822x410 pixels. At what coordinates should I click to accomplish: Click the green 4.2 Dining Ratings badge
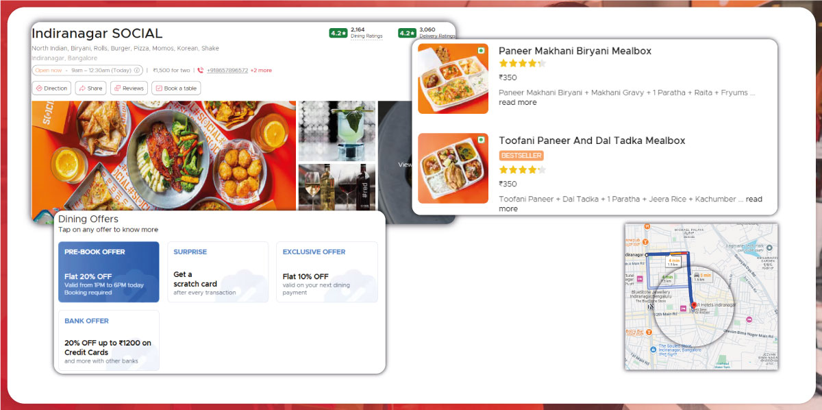[x=338, y=33]
